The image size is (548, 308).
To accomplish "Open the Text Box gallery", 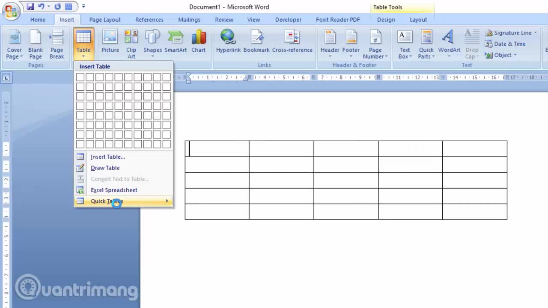I will (x=405, y=44).
